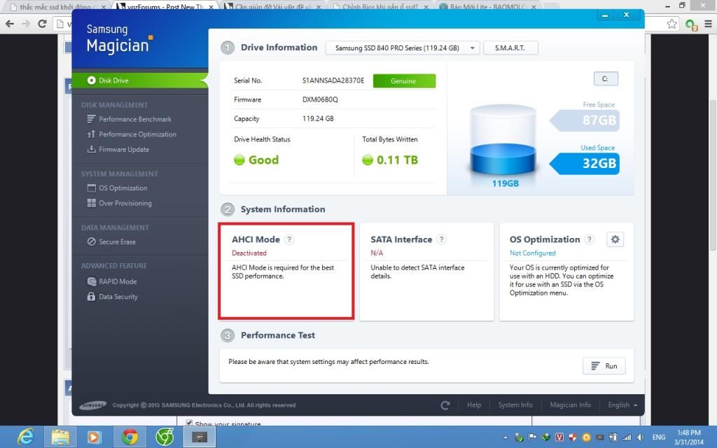Click the Data Security padlock icon
The height and width of the screenshot is (448, 717).
pyautogui.click(x=92, y=296)
